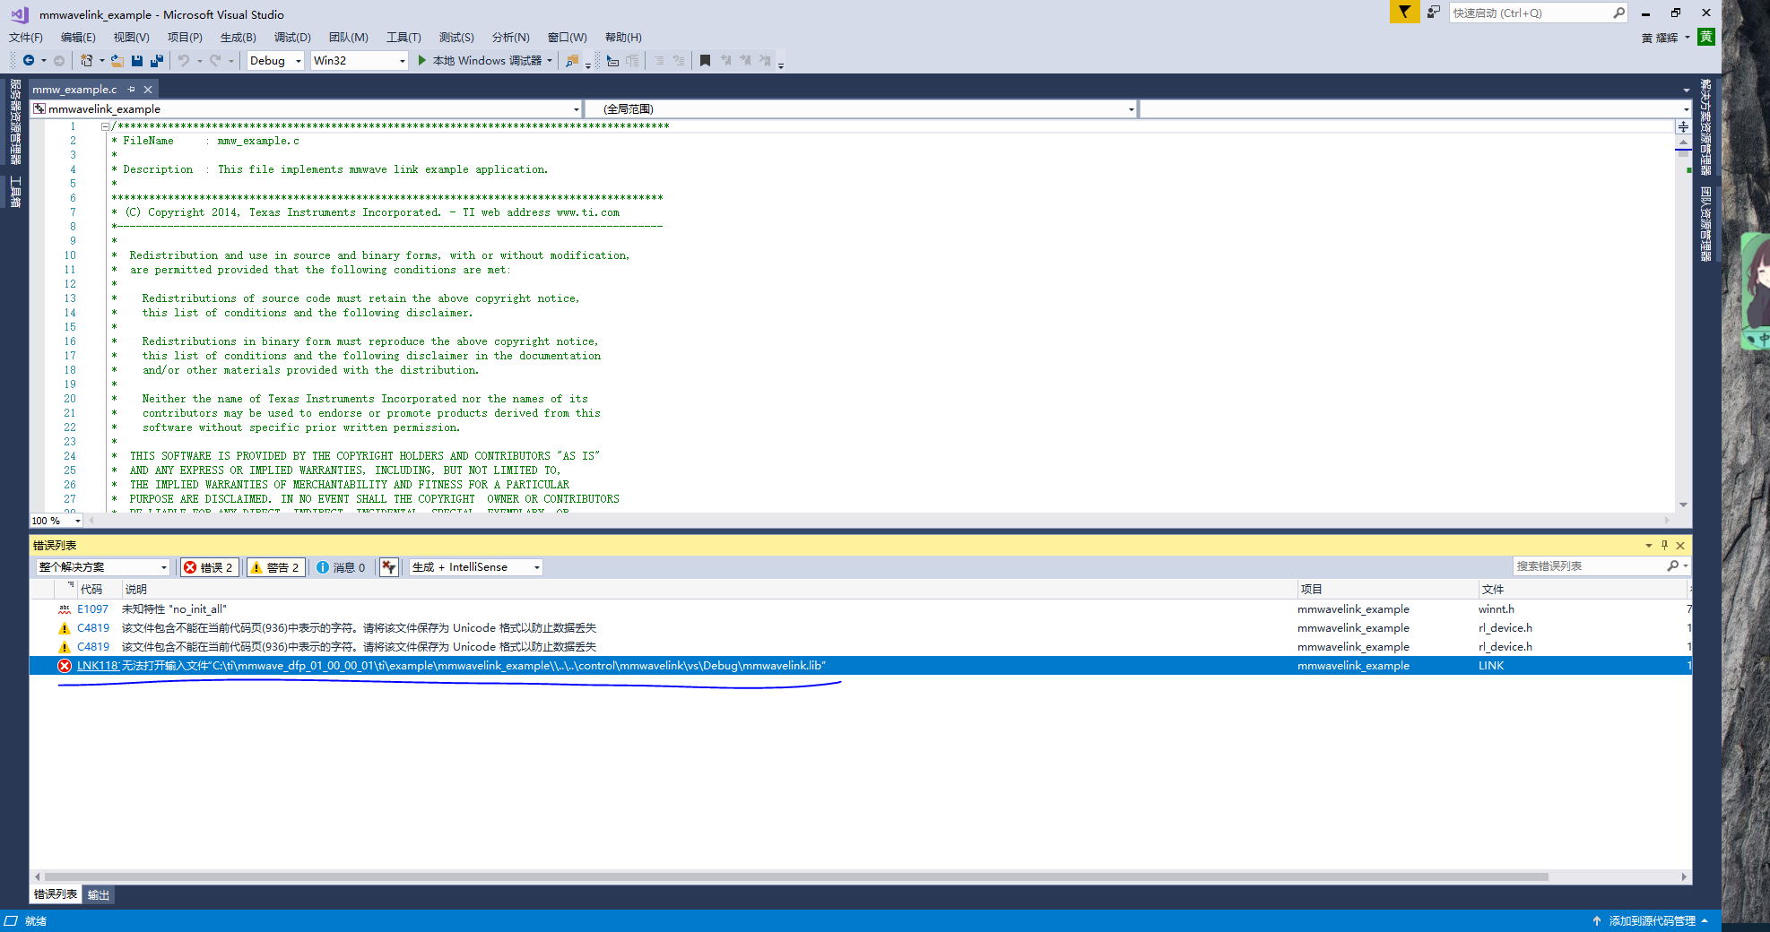This screenshot has width=1770, height=932.
Task: Click the notifications flag icon in title bar
Action: (1403, 13)
